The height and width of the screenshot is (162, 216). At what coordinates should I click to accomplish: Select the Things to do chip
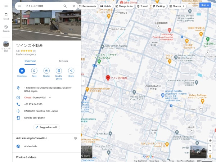tap(124, 6)
